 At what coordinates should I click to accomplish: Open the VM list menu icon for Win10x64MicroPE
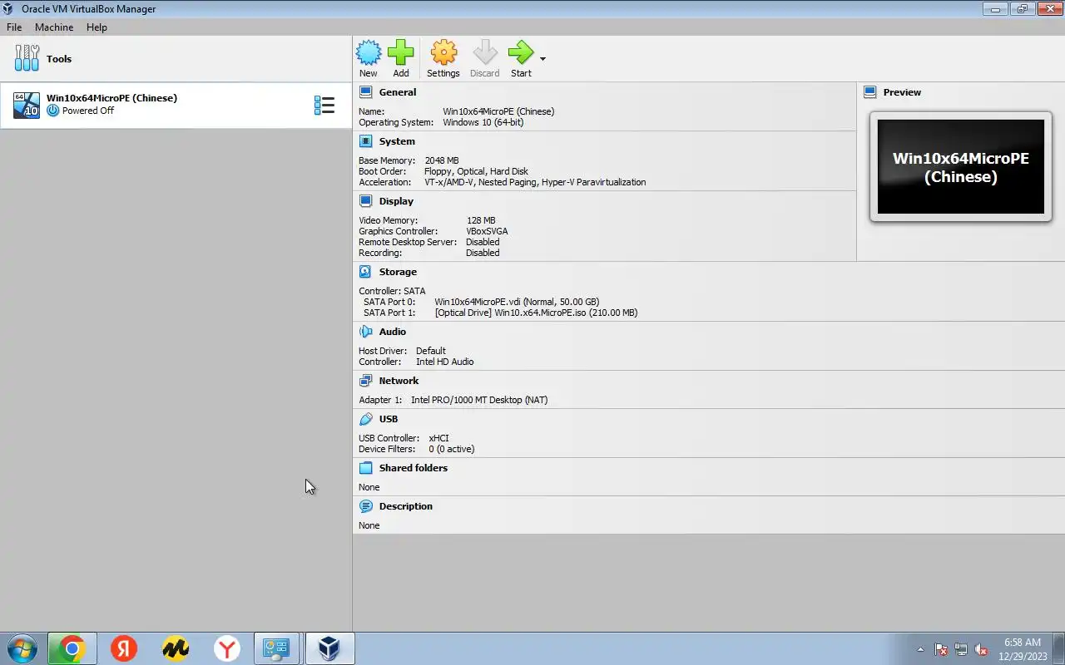pyautogui.click(x=324, y=105)
